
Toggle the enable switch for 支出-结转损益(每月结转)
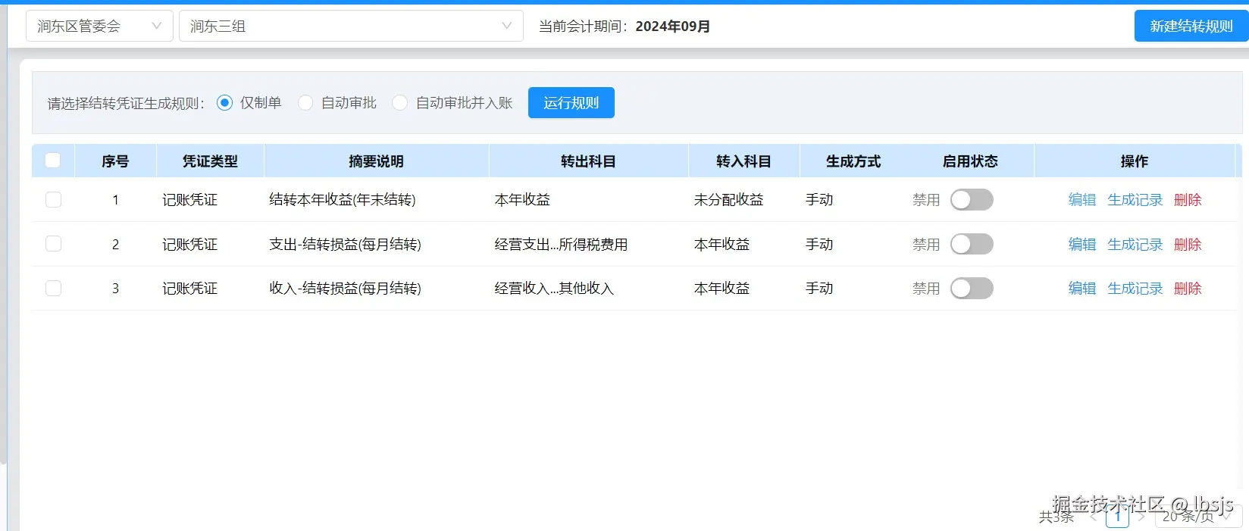972,244
